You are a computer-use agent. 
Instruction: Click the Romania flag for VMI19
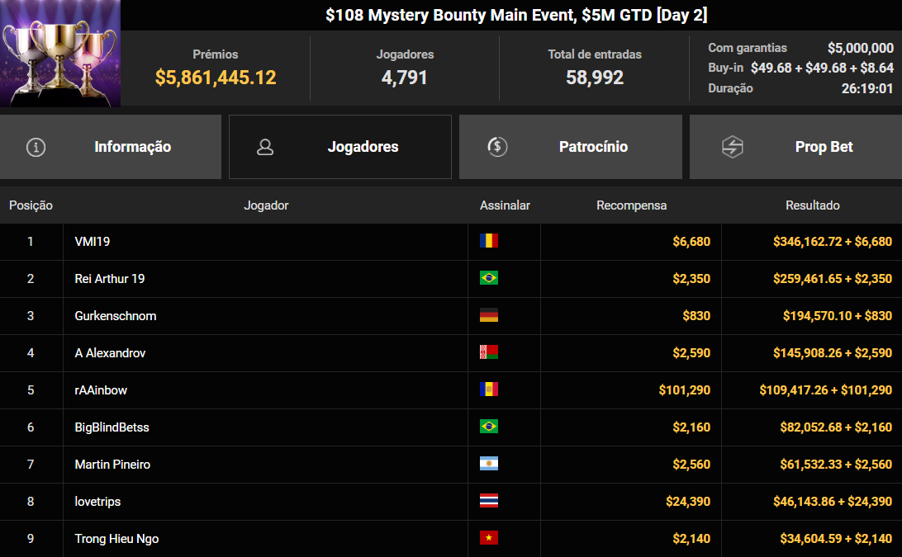[x=489, y=241]
